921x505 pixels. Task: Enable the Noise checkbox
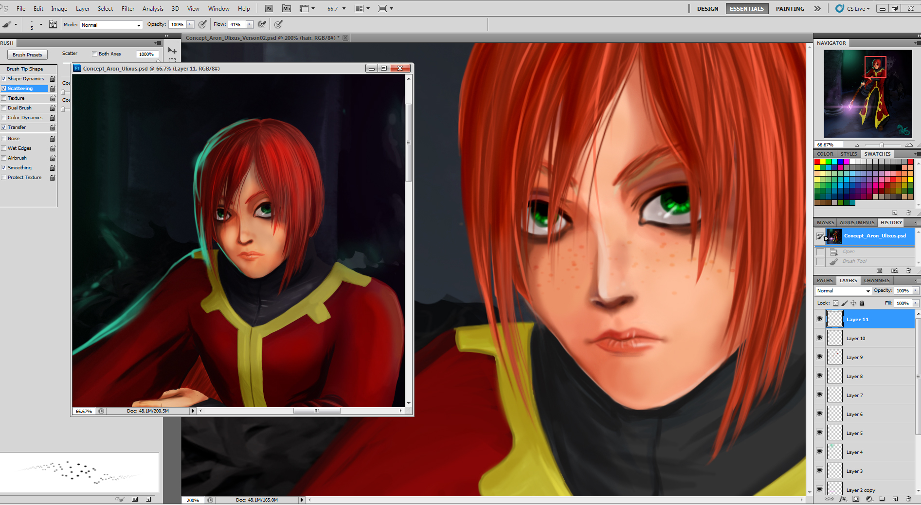4,139
